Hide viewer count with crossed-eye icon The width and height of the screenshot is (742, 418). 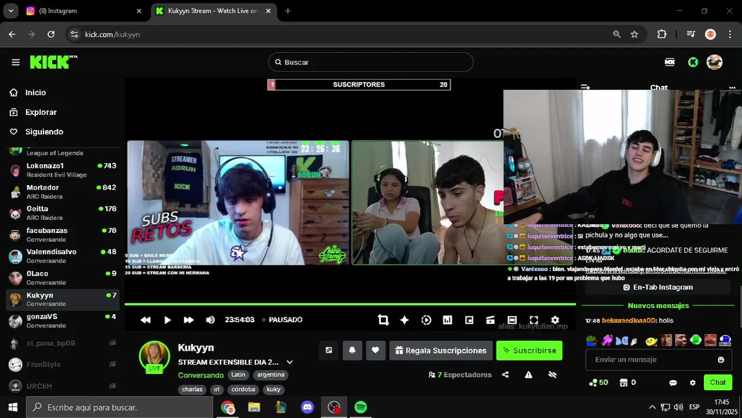552,375
